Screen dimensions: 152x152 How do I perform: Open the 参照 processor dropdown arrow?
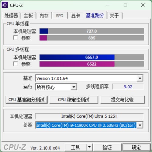pyautogui.click(x=140, y=125)
